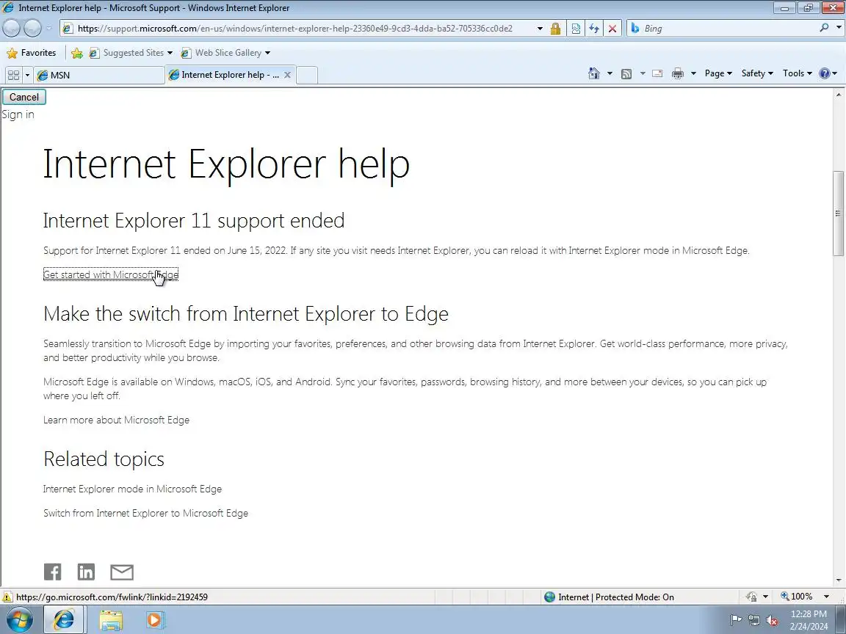846x634 pixels.
Task: Open a new blank tab
Action: pyautogui.click(x=307, y=75)
